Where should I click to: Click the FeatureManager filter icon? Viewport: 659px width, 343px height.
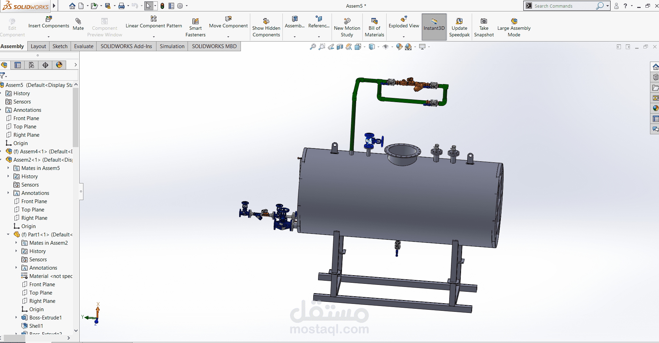[3, 75]
